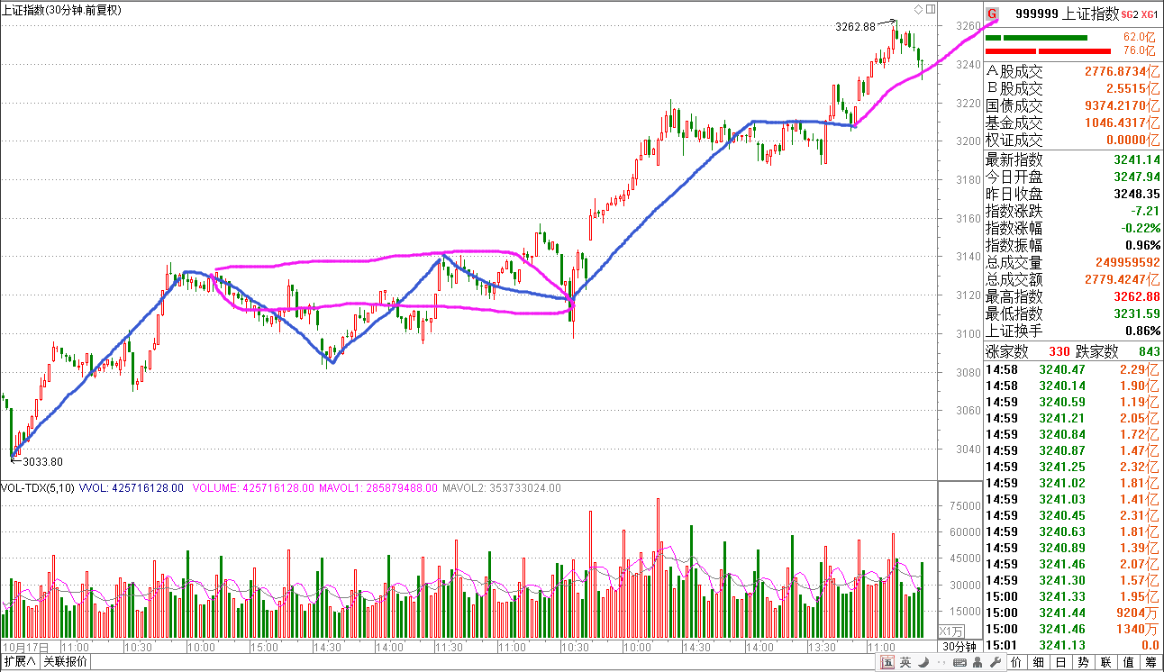Screen dimensions: 1164x672
Task: Click the red G badge icon
Action: point(992,14)
